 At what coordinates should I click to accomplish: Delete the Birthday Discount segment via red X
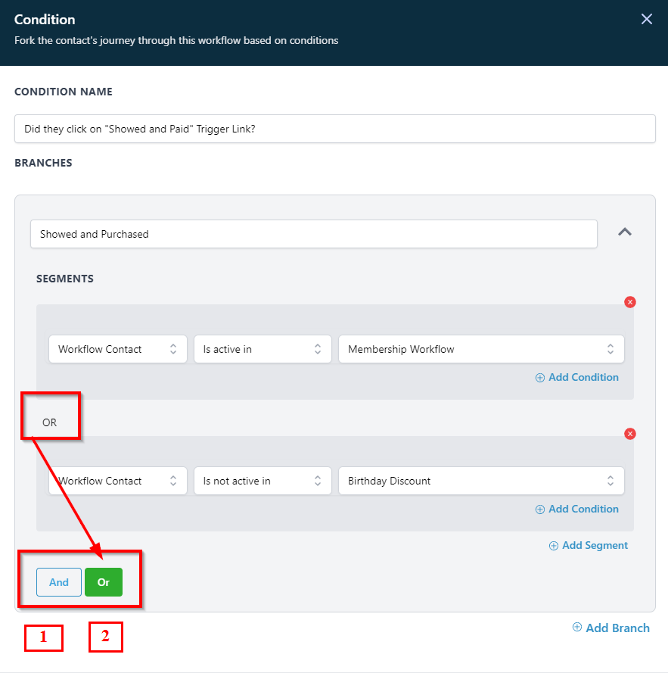click(630, 434)
